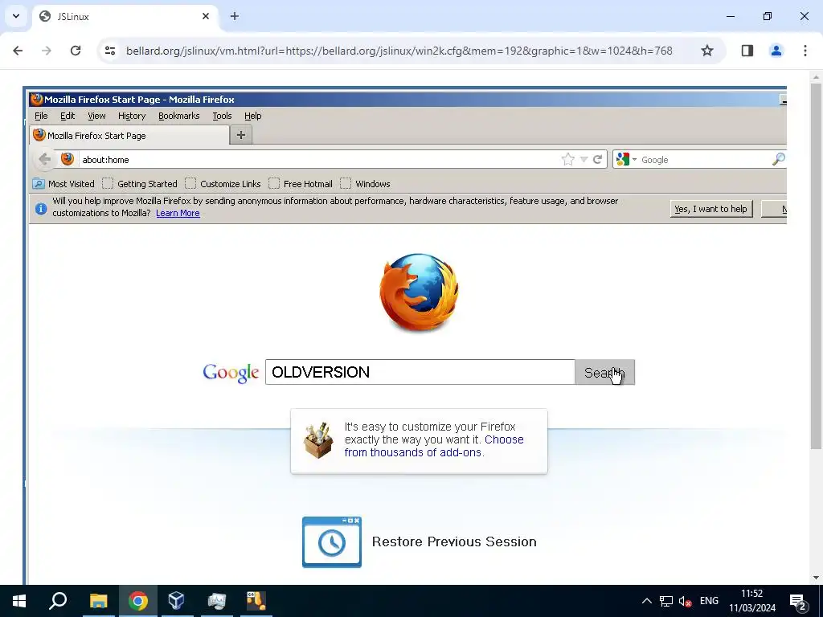Open Free Hotmail bookmark
Screen dimensions: 823x617
pos(301,184)
